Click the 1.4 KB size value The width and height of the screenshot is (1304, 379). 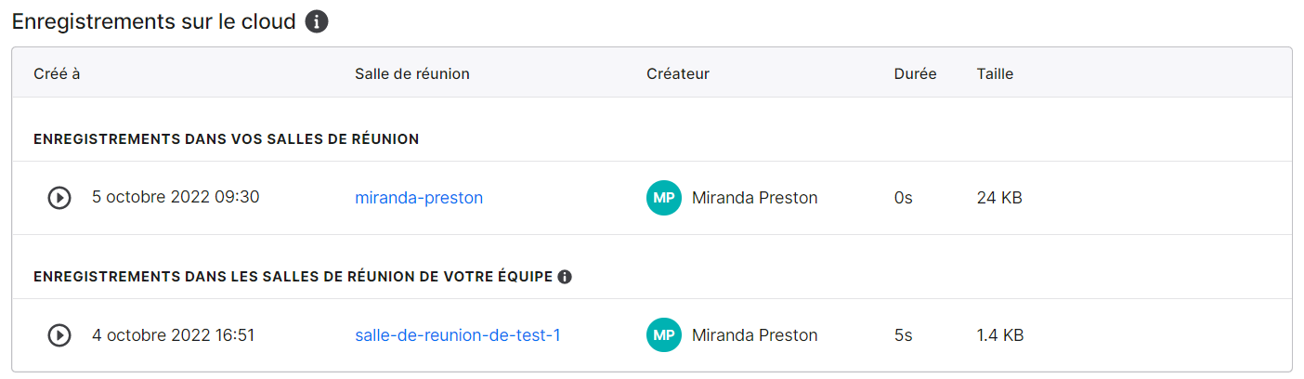tap(1001, 335)
